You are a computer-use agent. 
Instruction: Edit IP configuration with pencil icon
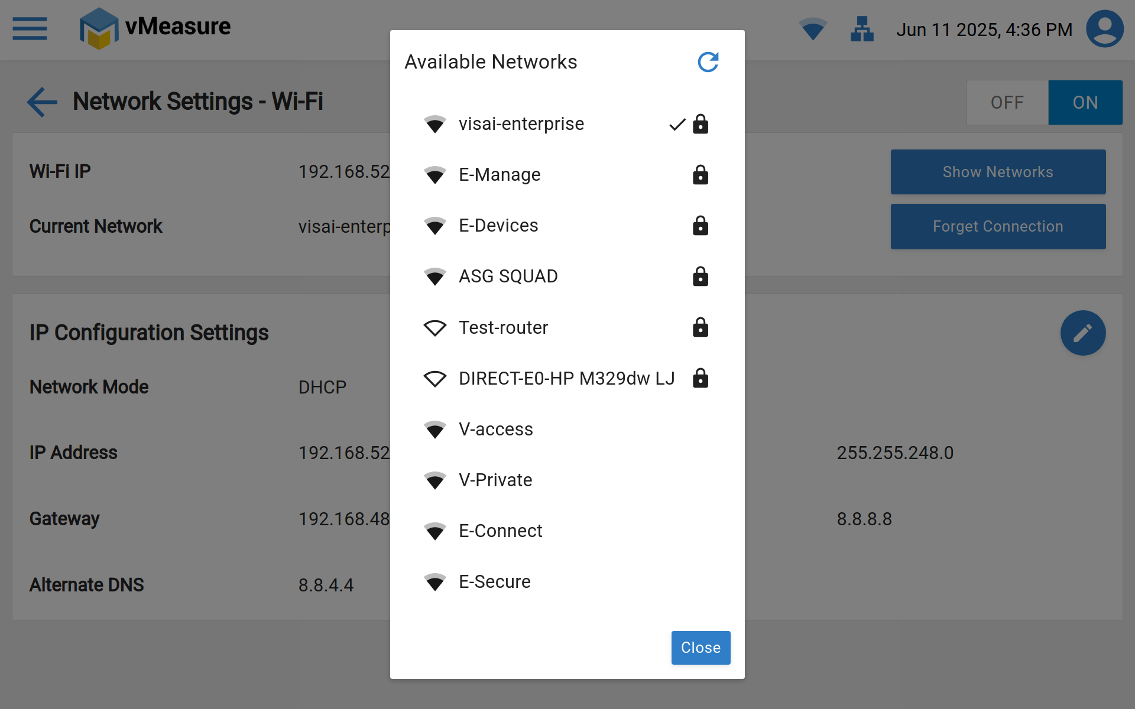click(x=1082, y=333)
